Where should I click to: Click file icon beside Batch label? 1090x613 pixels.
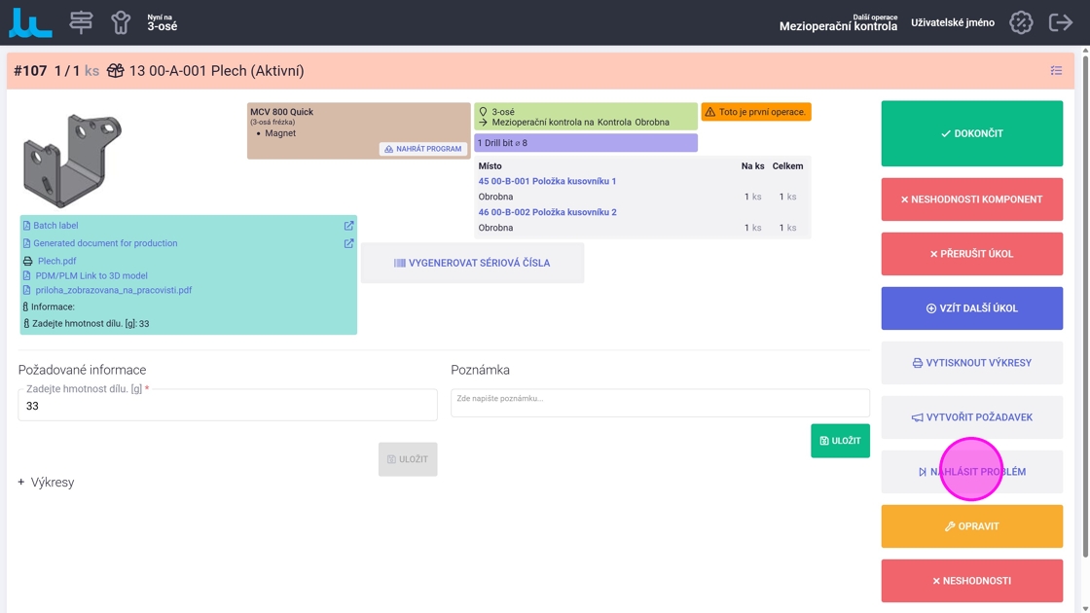pyautogui.click(x=26, y=225)
